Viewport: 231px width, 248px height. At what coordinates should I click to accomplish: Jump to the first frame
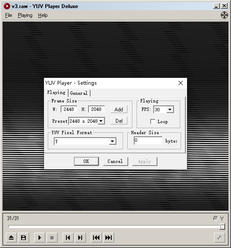96,237
